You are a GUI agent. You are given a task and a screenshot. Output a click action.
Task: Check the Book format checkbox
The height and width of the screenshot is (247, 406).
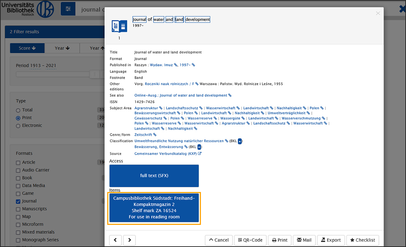tap(18, 179)
